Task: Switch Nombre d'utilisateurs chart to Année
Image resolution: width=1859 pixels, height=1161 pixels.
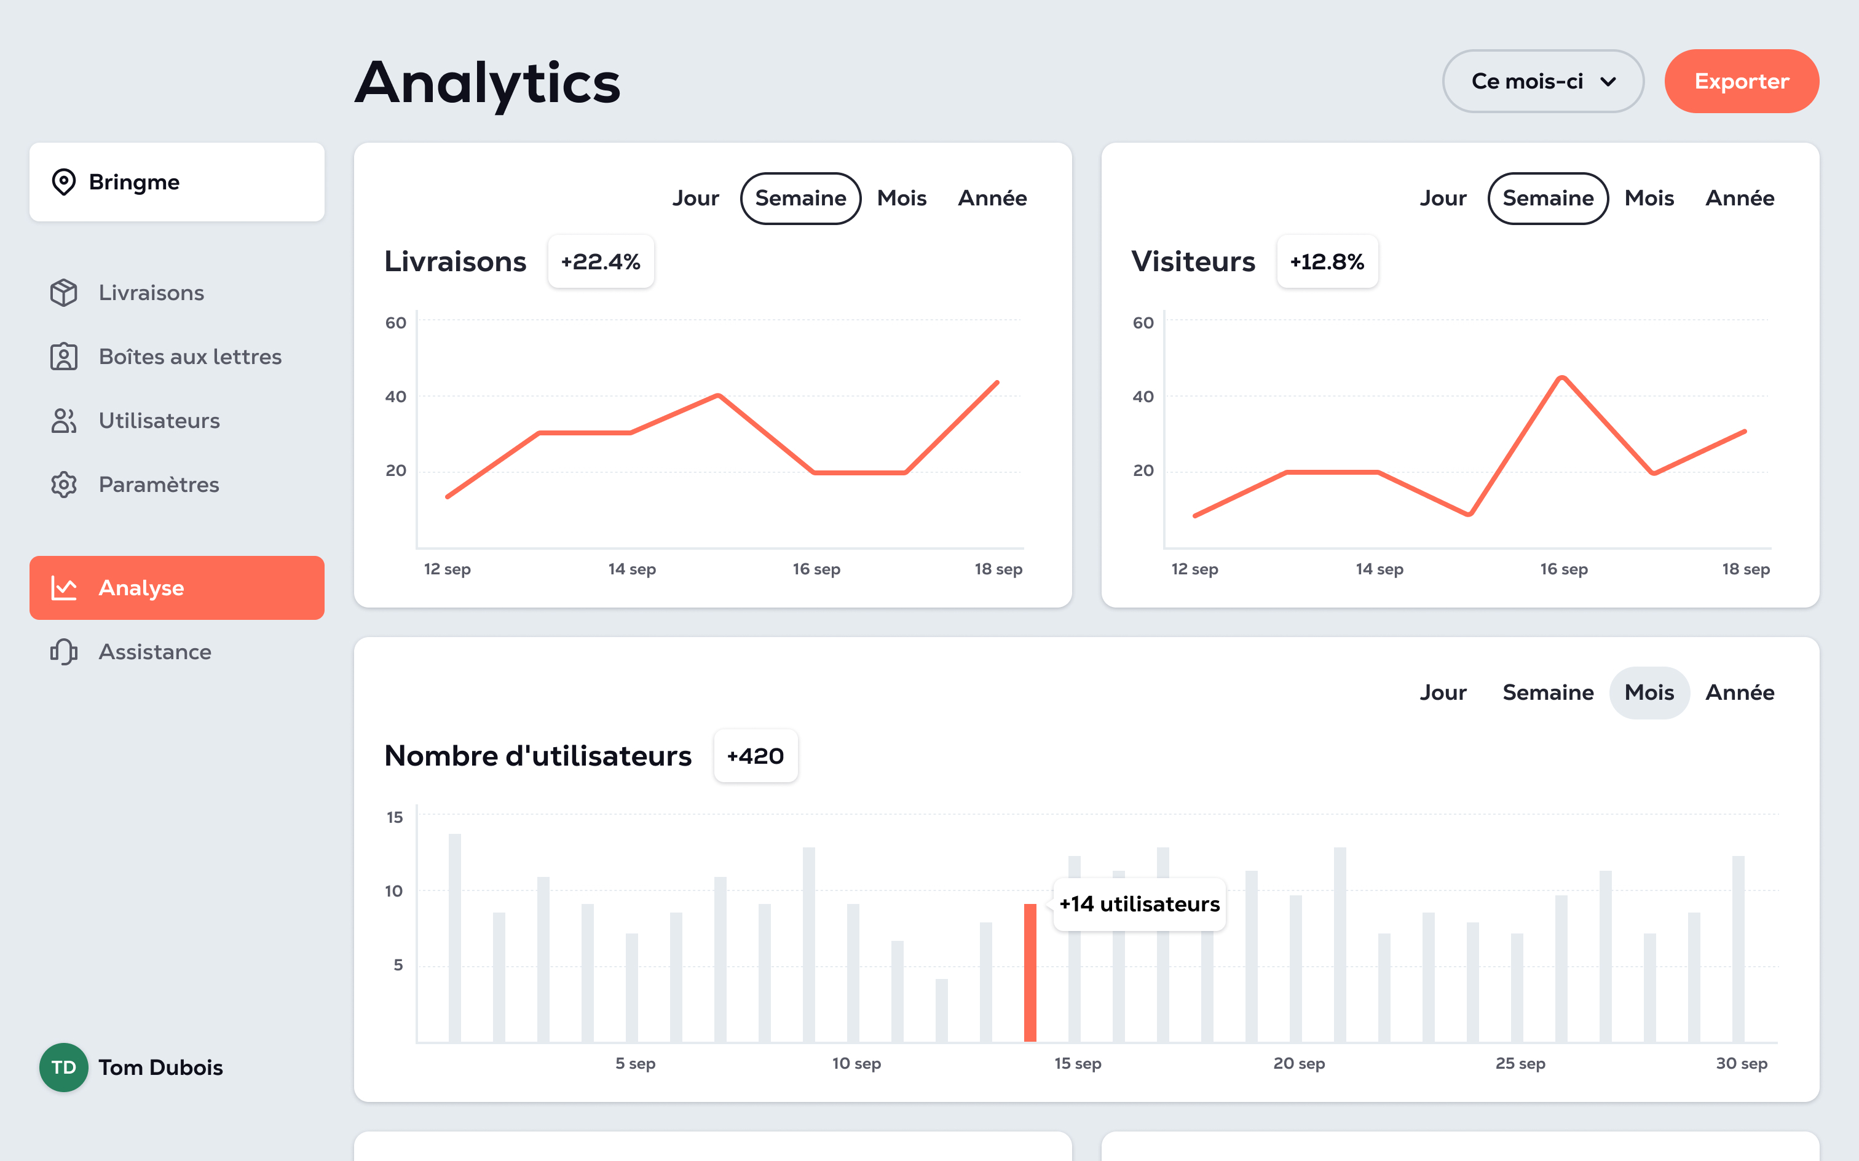Action: pyautogui.click(x=1740, y=692)
